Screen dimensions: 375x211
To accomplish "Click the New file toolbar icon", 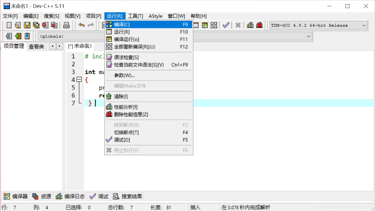I will (x=9, y=25).
